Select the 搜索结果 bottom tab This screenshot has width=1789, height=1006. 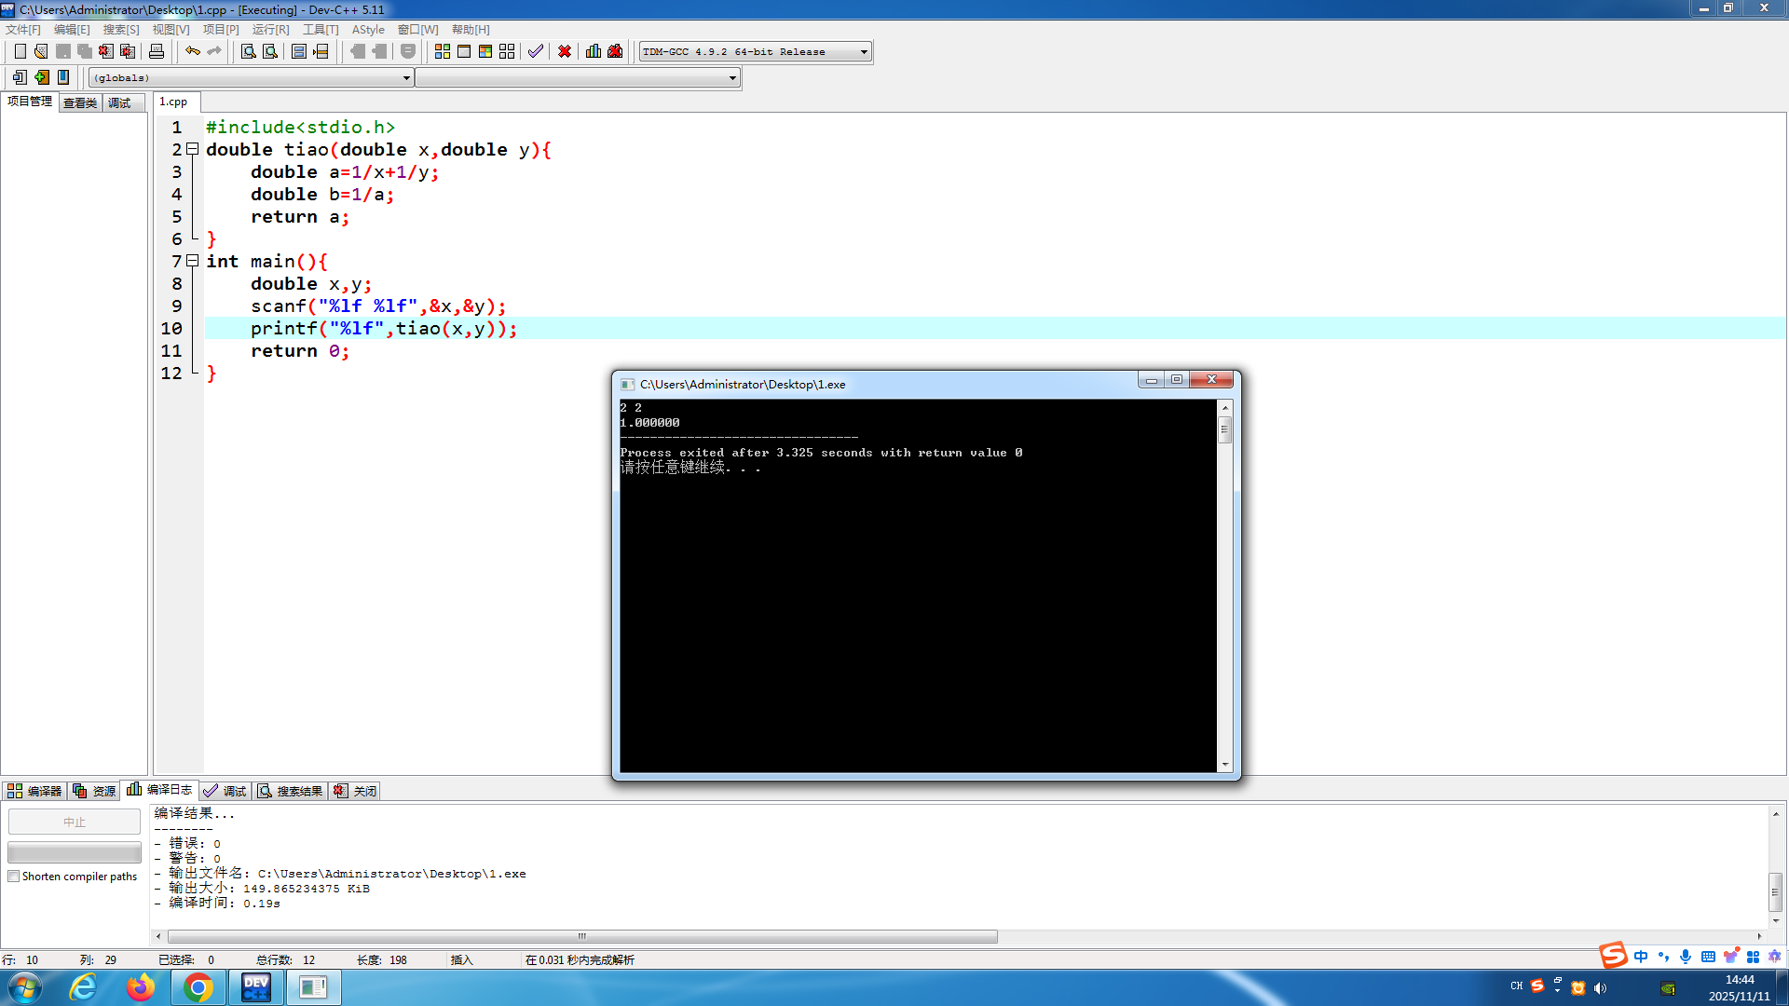291,791
